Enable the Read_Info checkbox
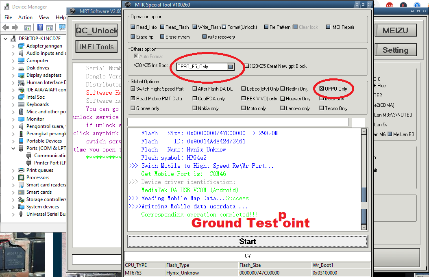 (x=133, y=27)
